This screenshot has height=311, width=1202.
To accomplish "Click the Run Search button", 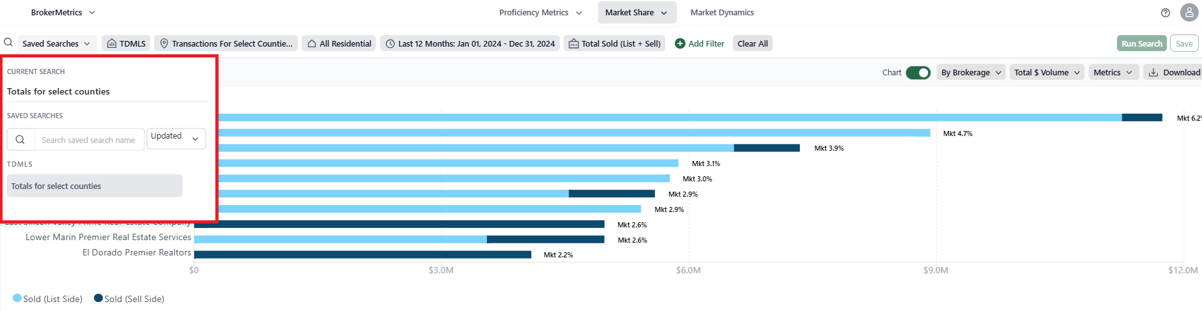I will tap(1142, 43).
